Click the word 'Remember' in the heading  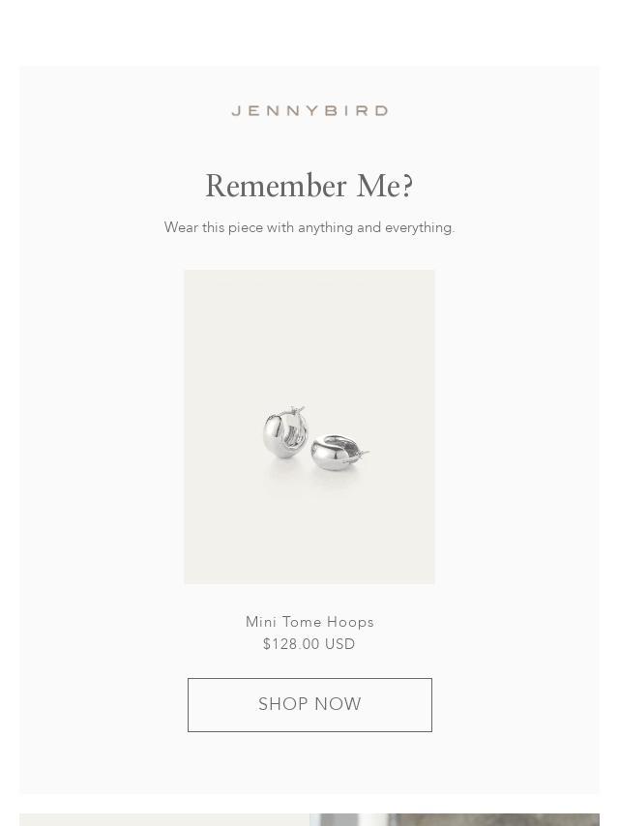click(276, 186)
